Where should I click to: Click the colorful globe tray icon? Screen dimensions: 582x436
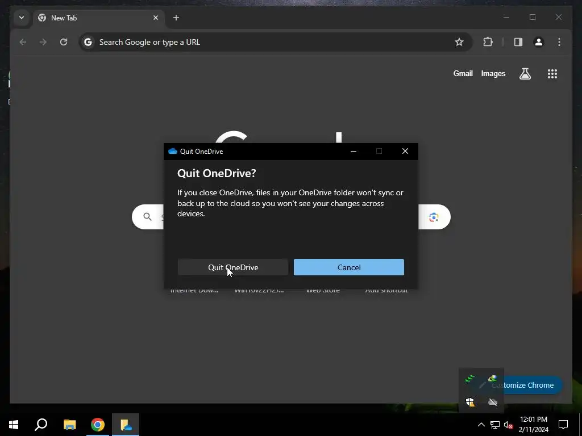493,379
